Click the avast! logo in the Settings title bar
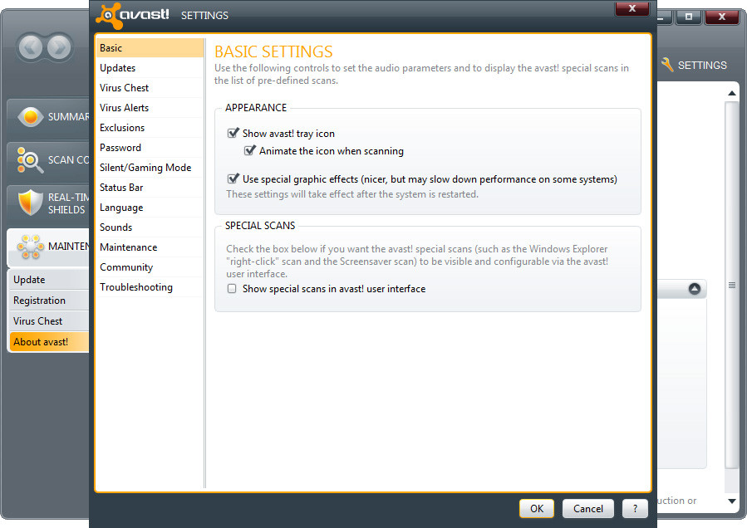 point(132,15)
